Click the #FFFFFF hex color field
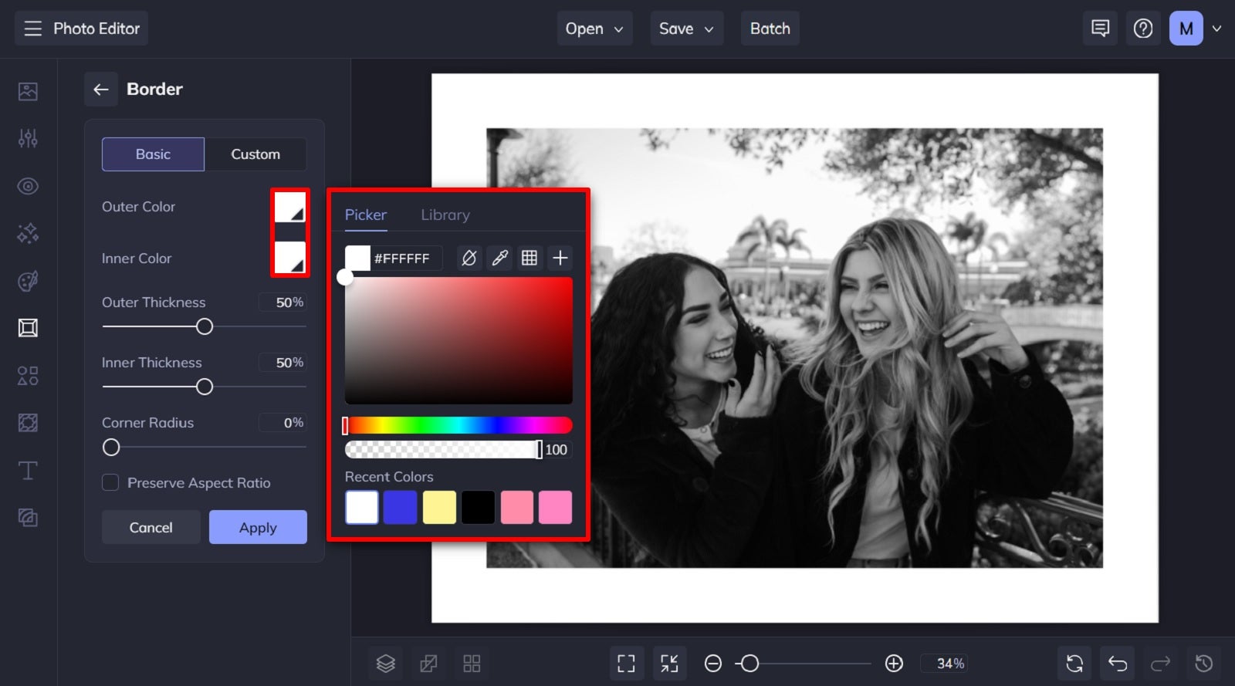The height and width of the screenshot is (686, 1235). click(406, 259)
